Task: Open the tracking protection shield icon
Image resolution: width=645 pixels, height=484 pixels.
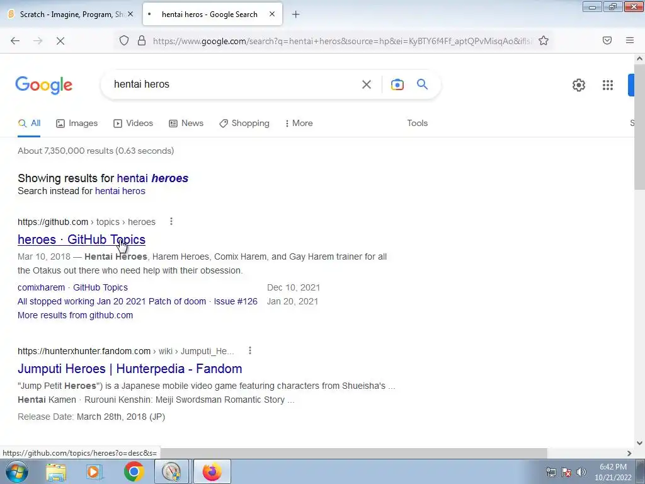Action: point(124,40)
